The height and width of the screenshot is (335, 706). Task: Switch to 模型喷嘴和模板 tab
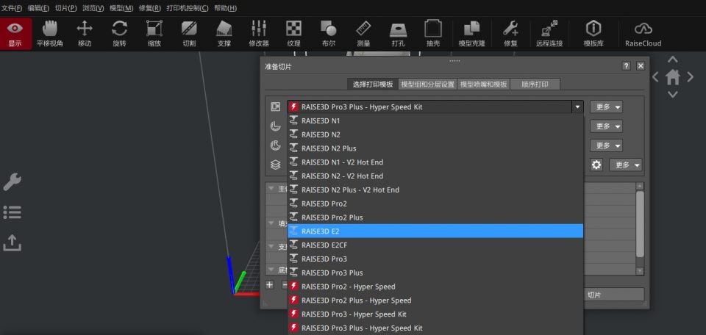coord(484,84)
